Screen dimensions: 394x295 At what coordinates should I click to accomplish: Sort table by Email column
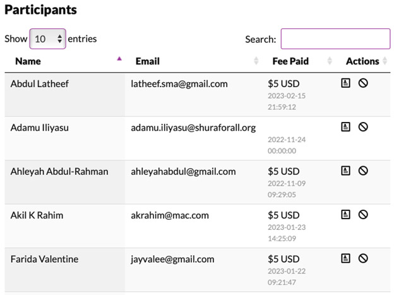pos(147,61)
